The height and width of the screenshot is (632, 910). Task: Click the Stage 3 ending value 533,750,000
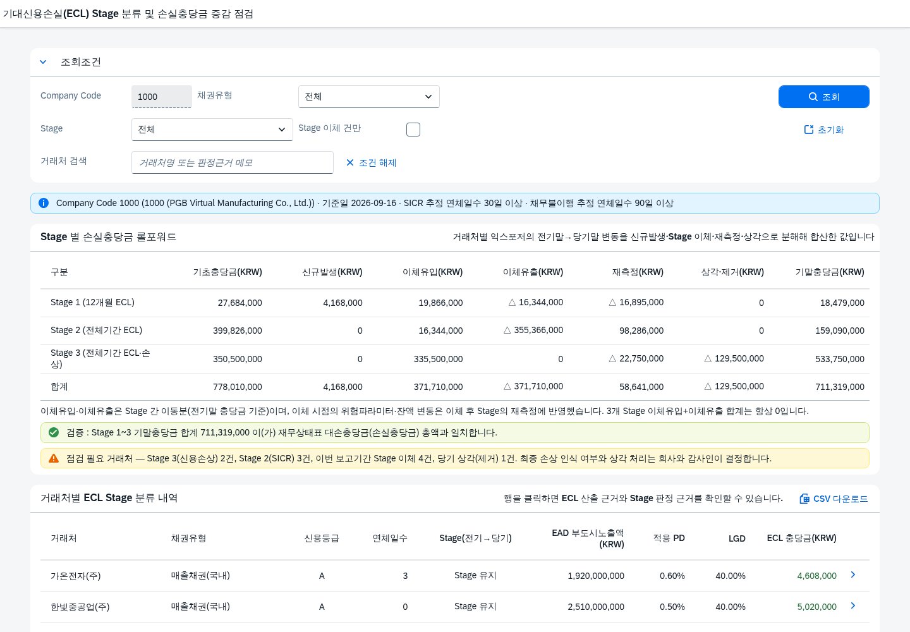coord(840,359)
